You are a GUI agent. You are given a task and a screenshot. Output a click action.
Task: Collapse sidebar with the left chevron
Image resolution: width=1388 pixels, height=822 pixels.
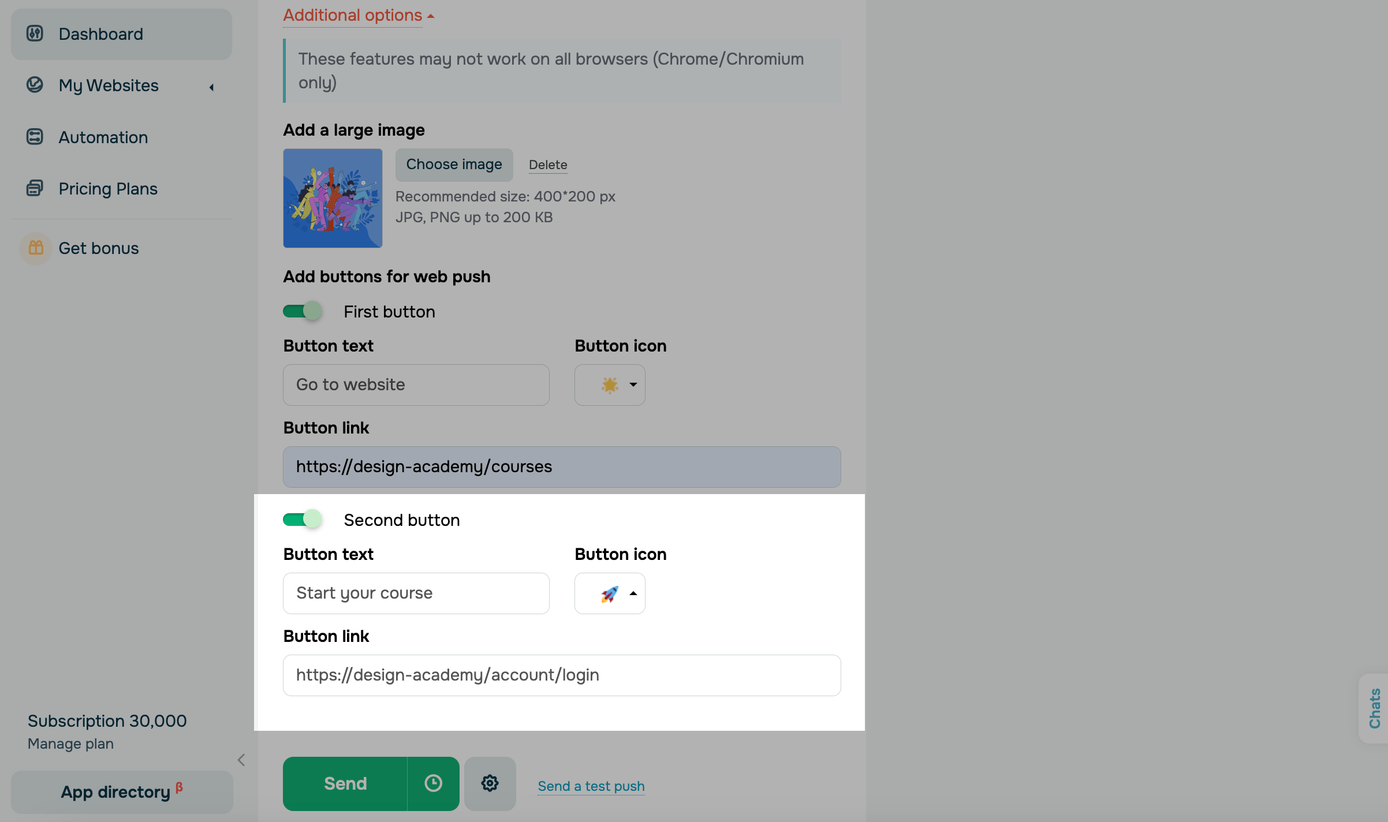tap(241, 760)
